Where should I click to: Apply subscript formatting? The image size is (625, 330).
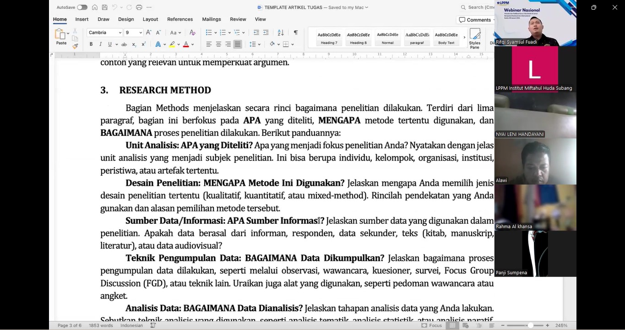click(134, 44)
